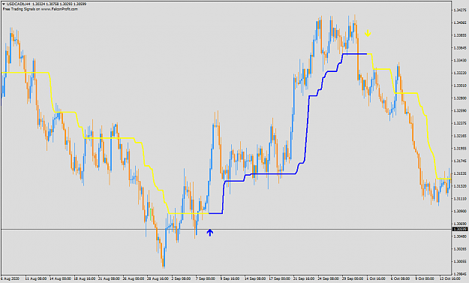Click the yellow down arrow sell signal
Screen dimensions: 469x283
[368, 33]
